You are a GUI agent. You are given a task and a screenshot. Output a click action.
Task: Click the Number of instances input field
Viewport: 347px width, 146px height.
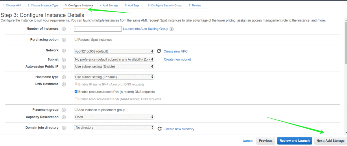click(x=98, y=29)
